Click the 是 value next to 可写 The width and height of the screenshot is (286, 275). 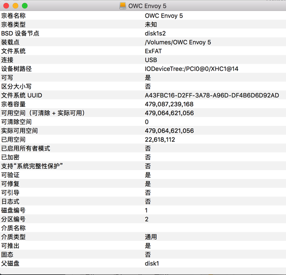pyautogui.click(x=148, y=77)
